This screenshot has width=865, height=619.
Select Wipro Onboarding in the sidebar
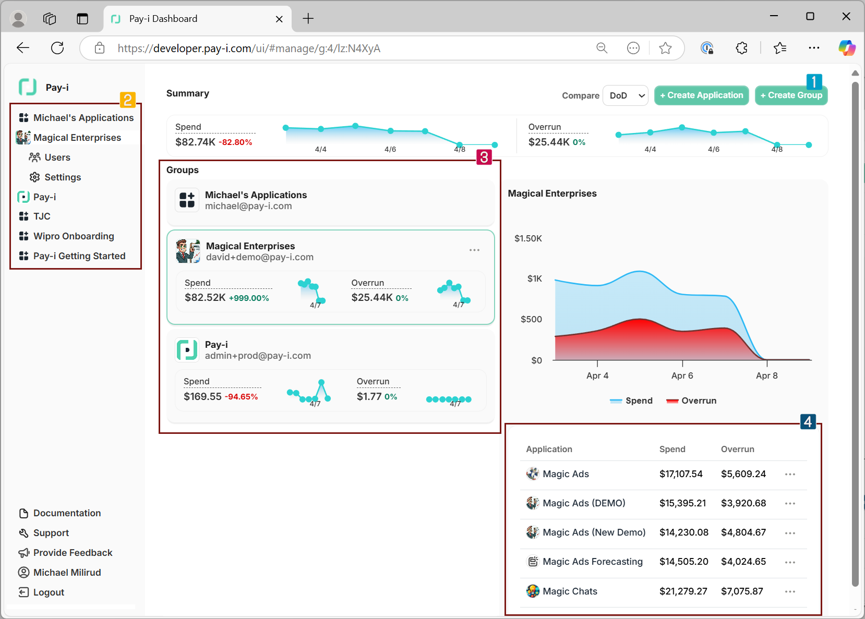[x=73, y=236]
